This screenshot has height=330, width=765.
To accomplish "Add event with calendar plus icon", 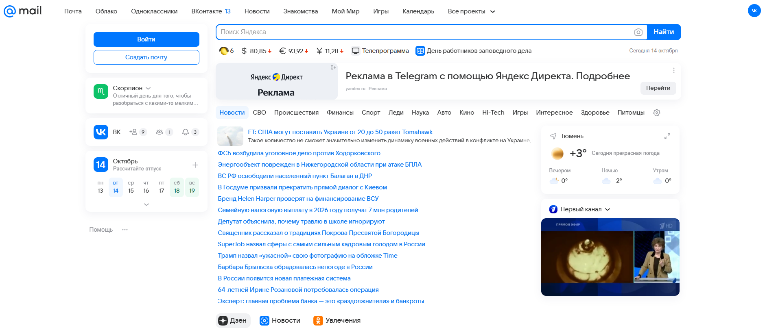I will click(195, 165).
